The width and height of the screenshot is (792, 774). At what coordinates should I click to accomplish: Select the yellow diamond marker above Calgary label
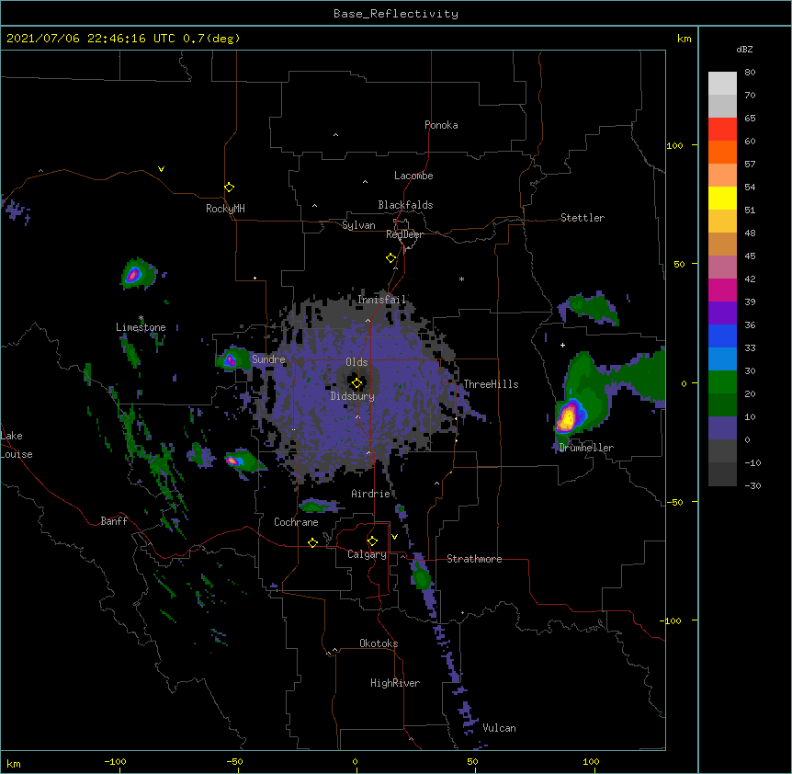coord(372,541)
